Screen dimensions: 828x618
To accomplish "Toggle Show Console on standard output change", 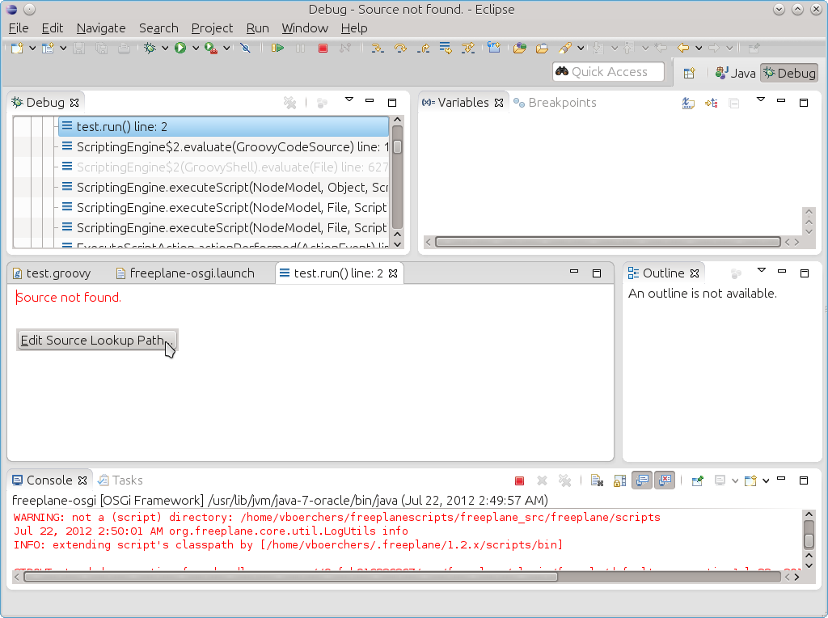I will click(643, 480).
